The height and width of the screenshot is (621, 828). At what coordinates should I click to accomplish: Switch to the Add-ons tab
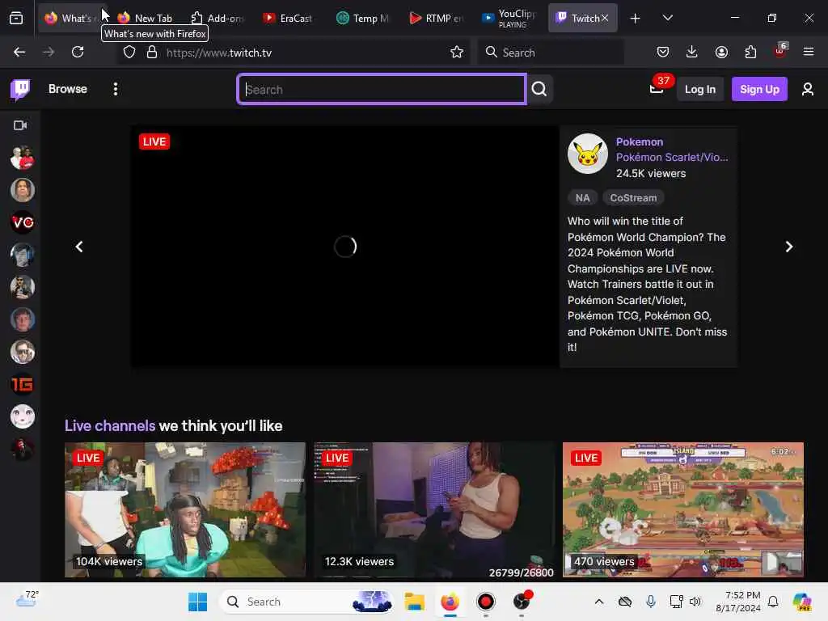coord(217,18)
